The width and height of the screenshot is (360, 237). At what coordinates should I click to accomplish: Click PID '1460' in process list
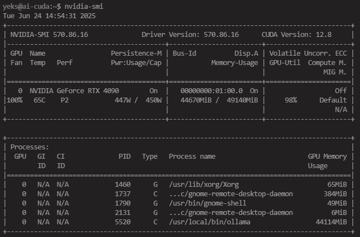tap(123, 185)
